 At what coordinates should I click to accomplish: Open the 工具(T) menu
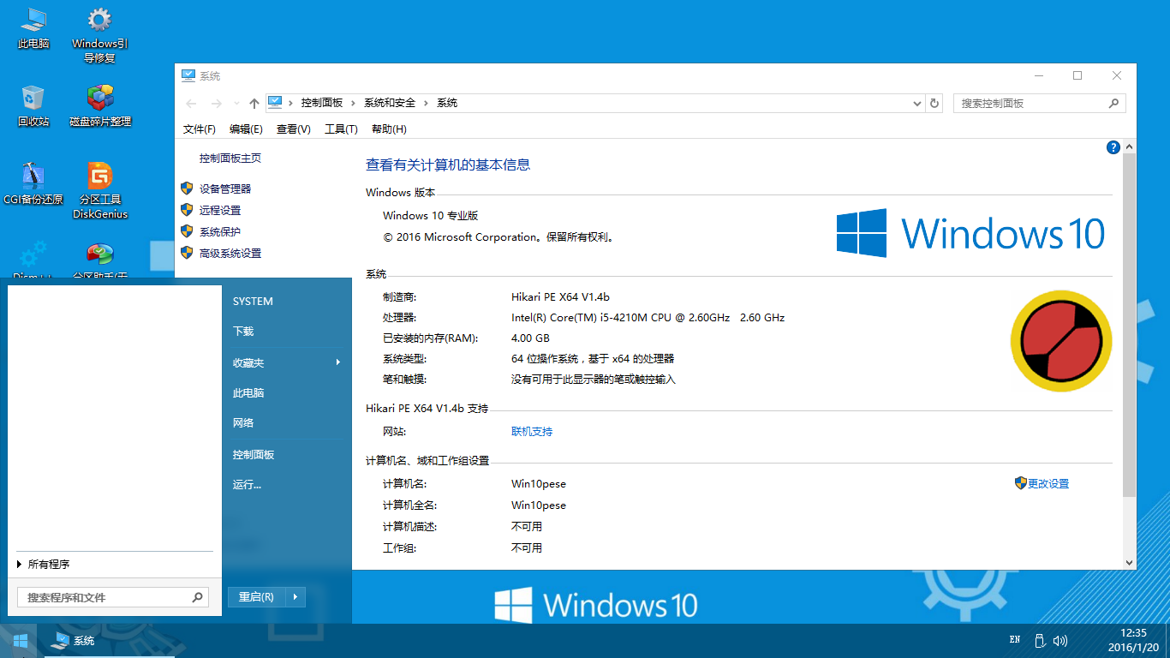(341, 129)
